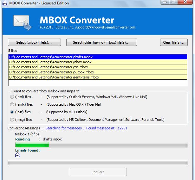Open Select folder having (.mbox) file(s)...
The width and height of the screenshot is (195, 180).
click(101, 42)
